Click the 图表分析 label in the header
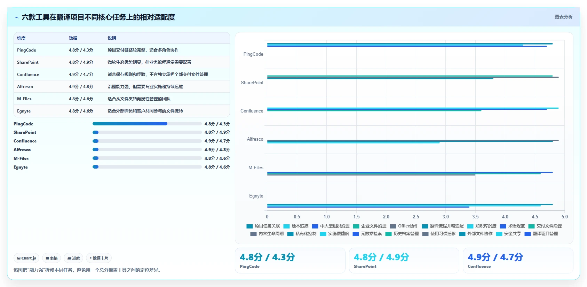 click(x=563, y=17)
